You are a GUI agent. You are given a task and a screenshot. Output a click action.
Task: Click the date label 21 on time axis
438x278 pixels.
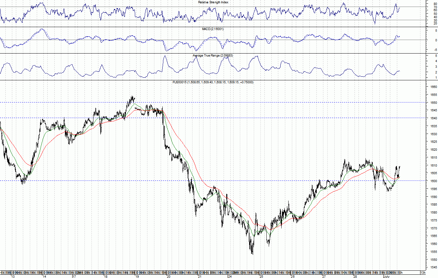tap(200, 276)
